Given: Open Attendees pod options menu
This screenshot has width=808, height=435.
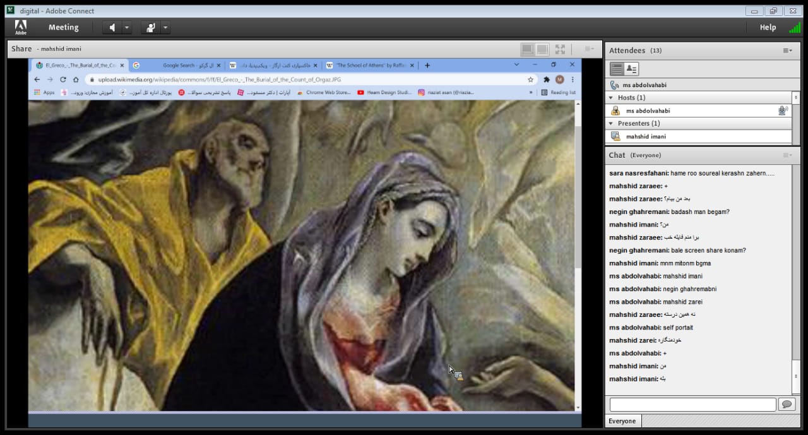Looking at the screenshot, I should click(787, 51).
